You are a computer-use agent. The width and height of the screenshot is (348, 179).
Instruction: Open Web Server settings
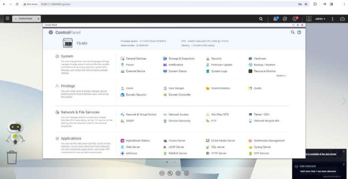pyautogui.click(x=130, y=147)
